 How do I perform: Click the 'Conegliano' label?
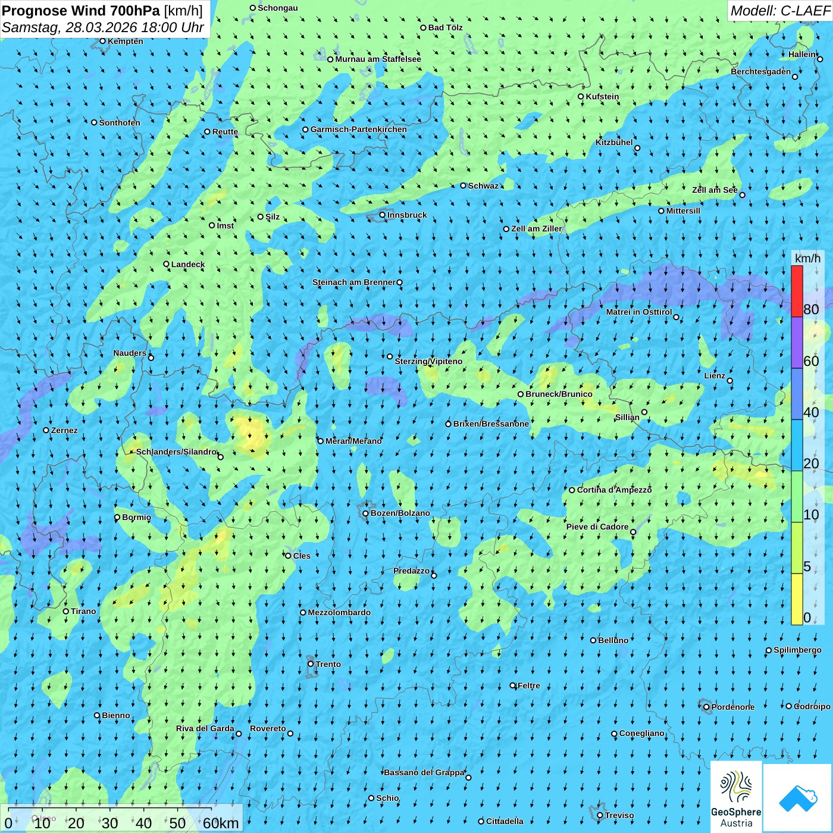click(x=642, y=733)
